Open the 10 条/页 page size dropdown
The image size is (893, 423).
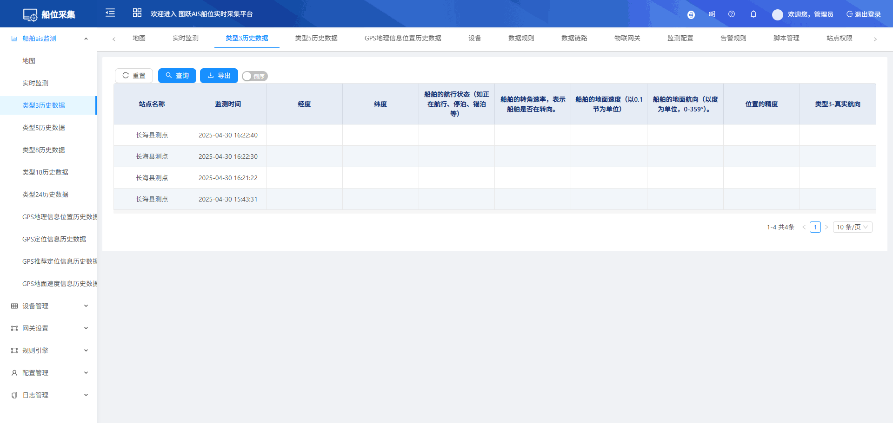[x=852, y=227]
